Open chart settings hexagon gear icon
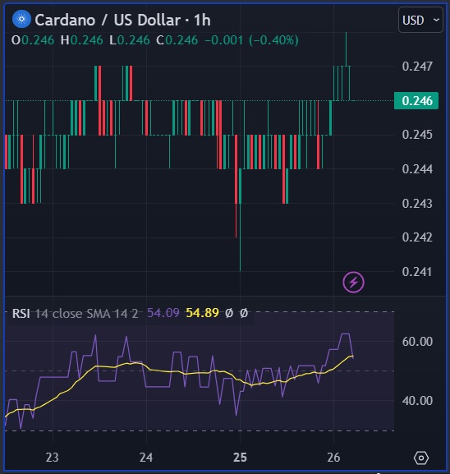 [421, 458]
